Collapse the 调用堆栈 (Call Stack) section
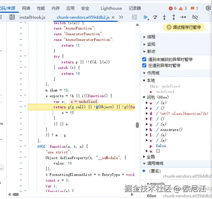Screen dimensions: 212x199 [144, 163]
